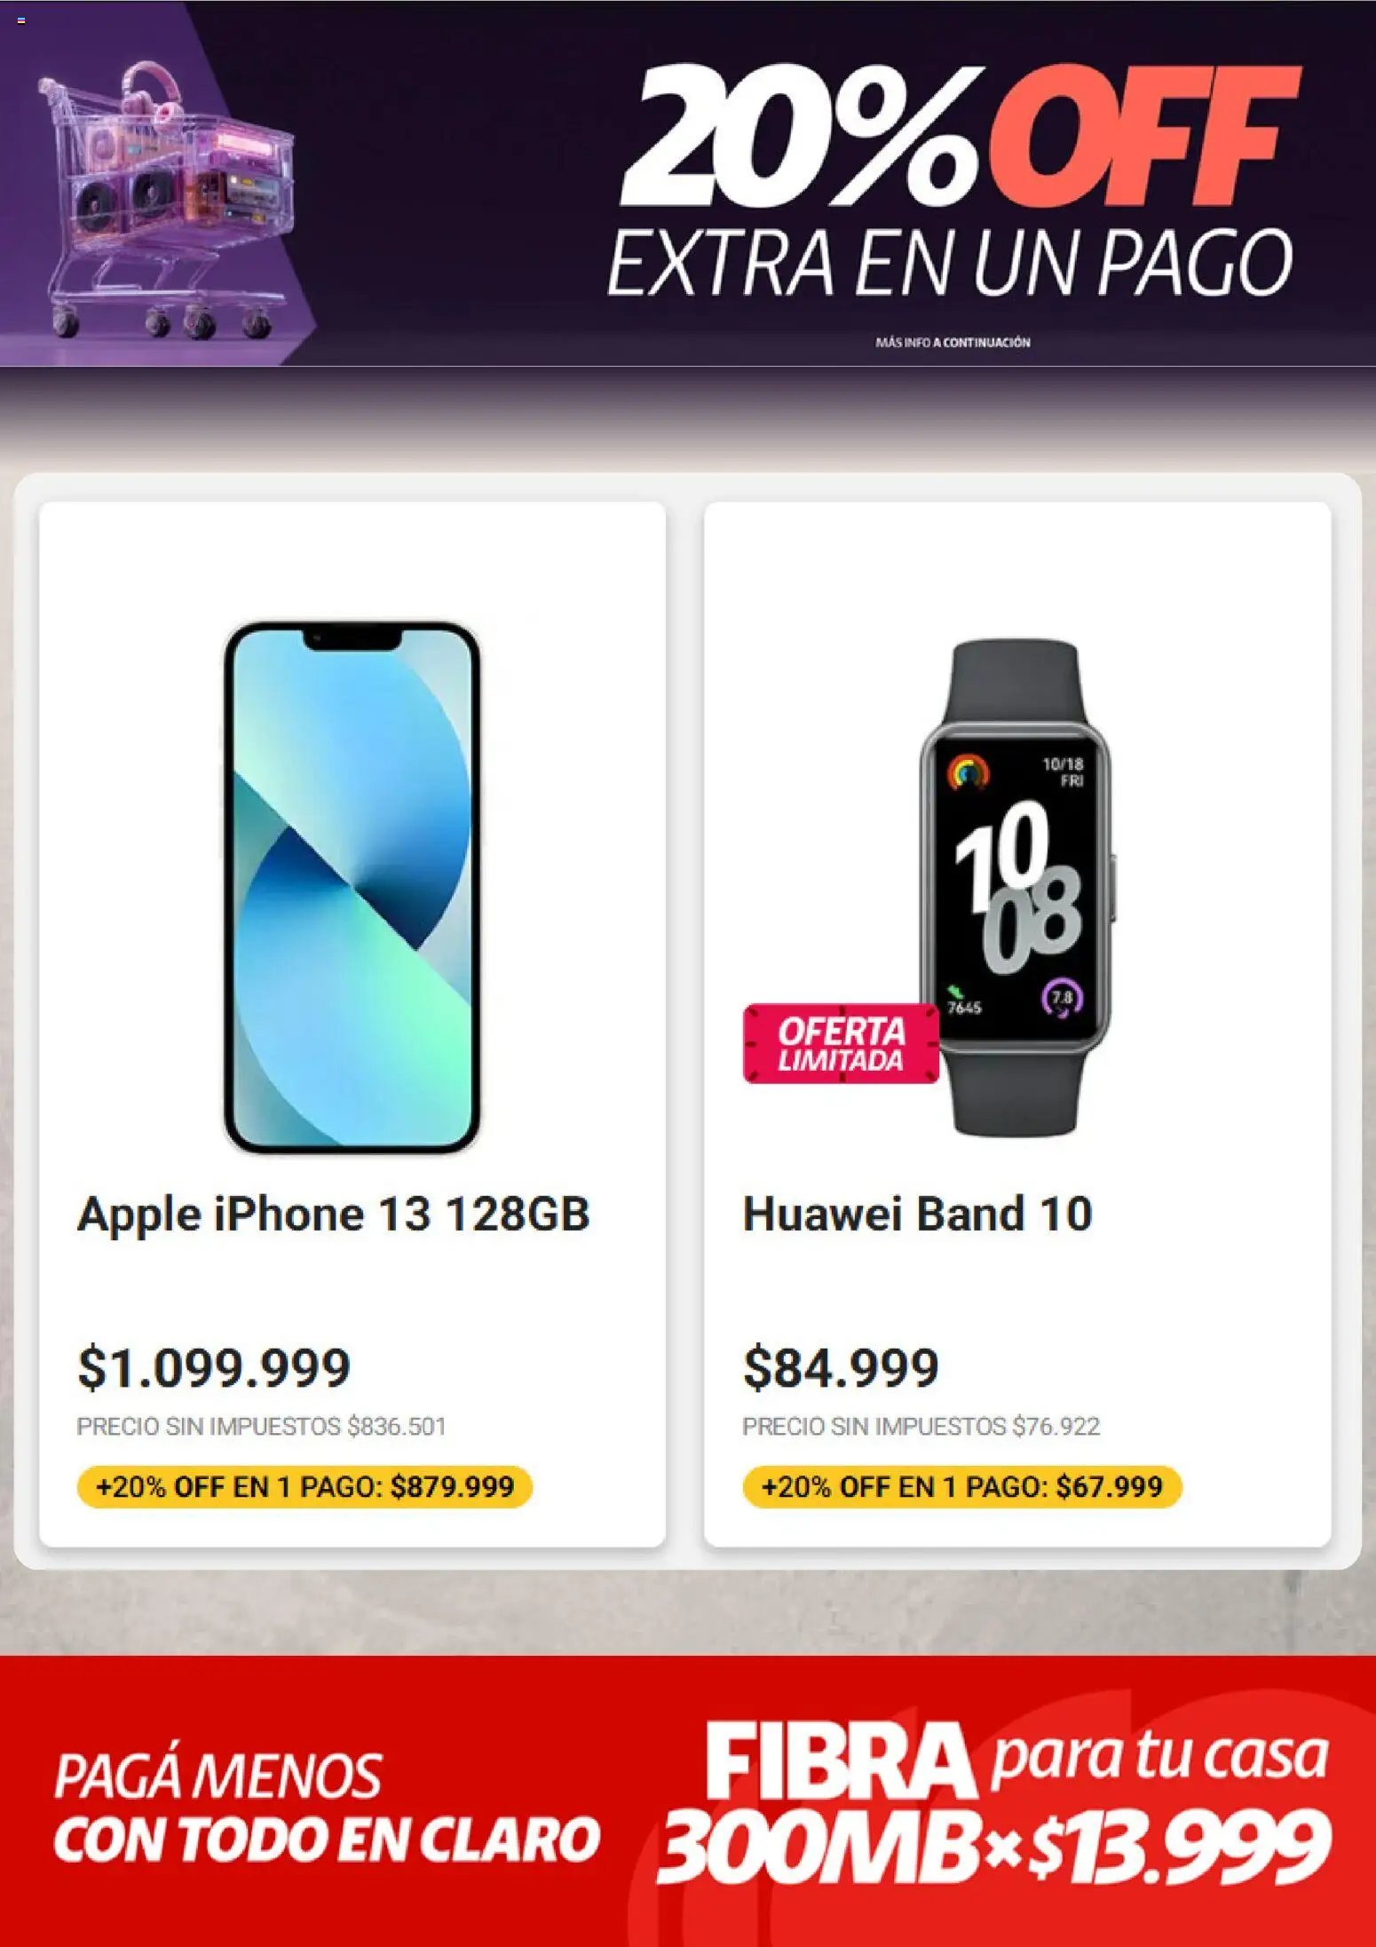Click the green steps icon above 7645
Screen dimensions: 1376x1947
click(957, 991)
